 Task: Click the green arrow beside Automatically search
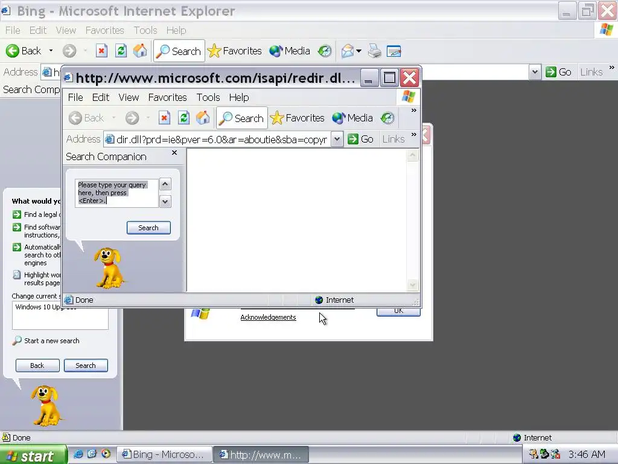click(x=16, y=247)
